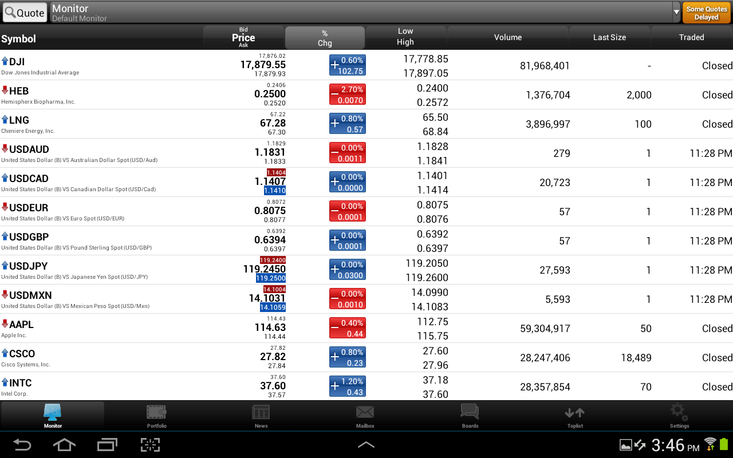Viewport: 733px width, 458px height.
Task: Expand the upward chevron in the navigation bar
Action: [366, 445]
